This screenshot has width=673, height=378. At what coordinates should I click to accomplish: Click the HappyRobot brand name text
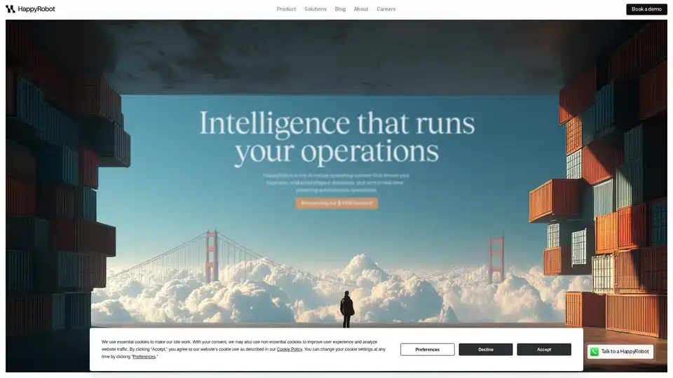click(36, 9)
